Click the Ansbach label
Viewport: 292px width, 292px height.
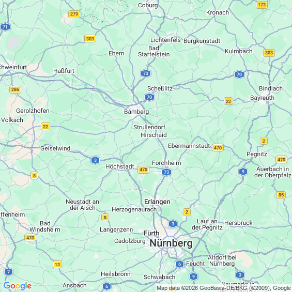point(74,285)
